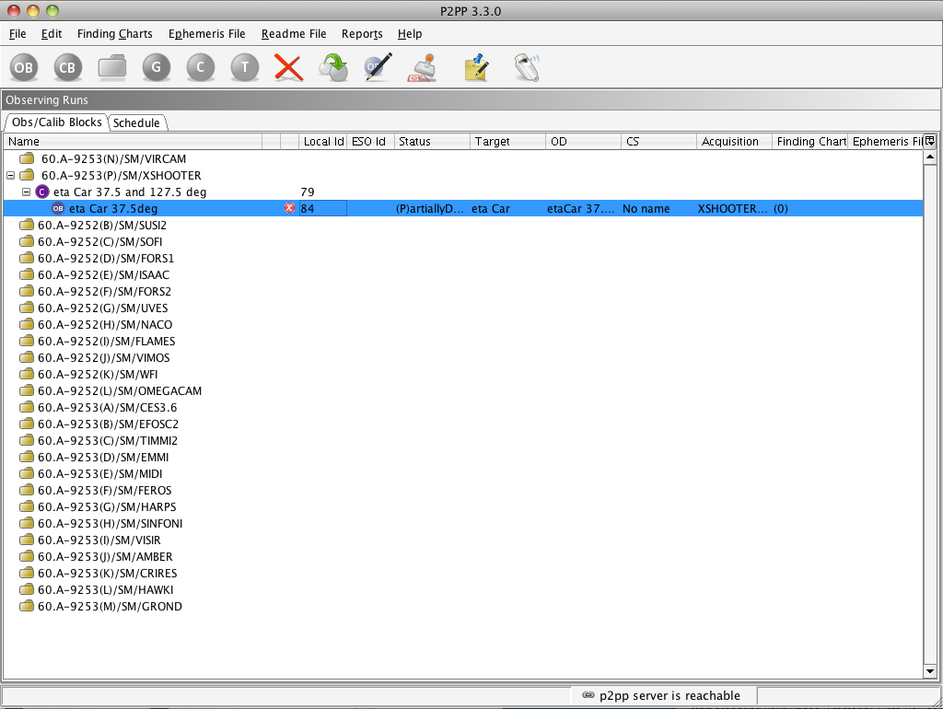Click the C concatenation container icon
Viewport: 943px width, 709px height.
[200, 67]
